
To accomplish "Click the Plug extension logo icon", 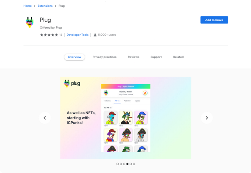I will click(x=30, y=22).
